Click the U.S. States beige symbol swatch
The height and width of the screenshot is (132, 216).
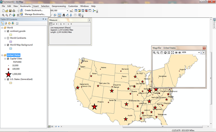pyautogui.click(x=11, y=83)
